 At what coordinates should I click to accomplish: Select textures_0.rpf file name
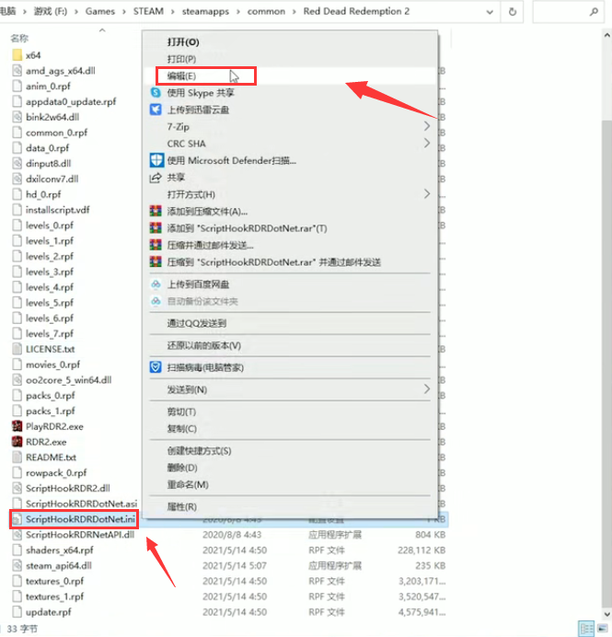(54, 581)
